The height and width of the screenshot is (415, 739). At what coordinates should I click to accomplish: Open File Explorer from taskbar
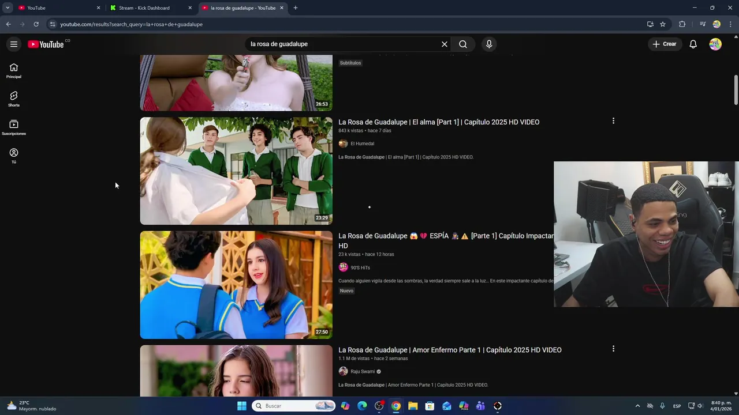(413, 406)
